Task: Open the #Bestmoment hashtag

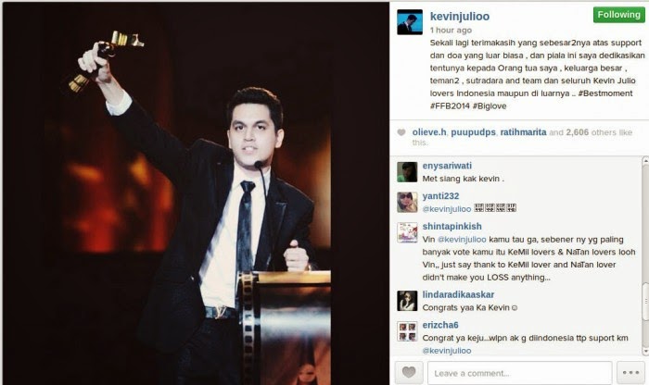Action: (x=605, y=93)
